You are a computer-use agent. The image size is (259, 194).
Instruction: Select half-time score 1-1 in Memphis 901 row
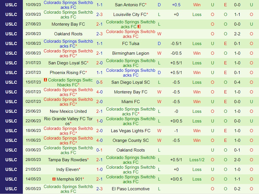click(x=237, y=179)
